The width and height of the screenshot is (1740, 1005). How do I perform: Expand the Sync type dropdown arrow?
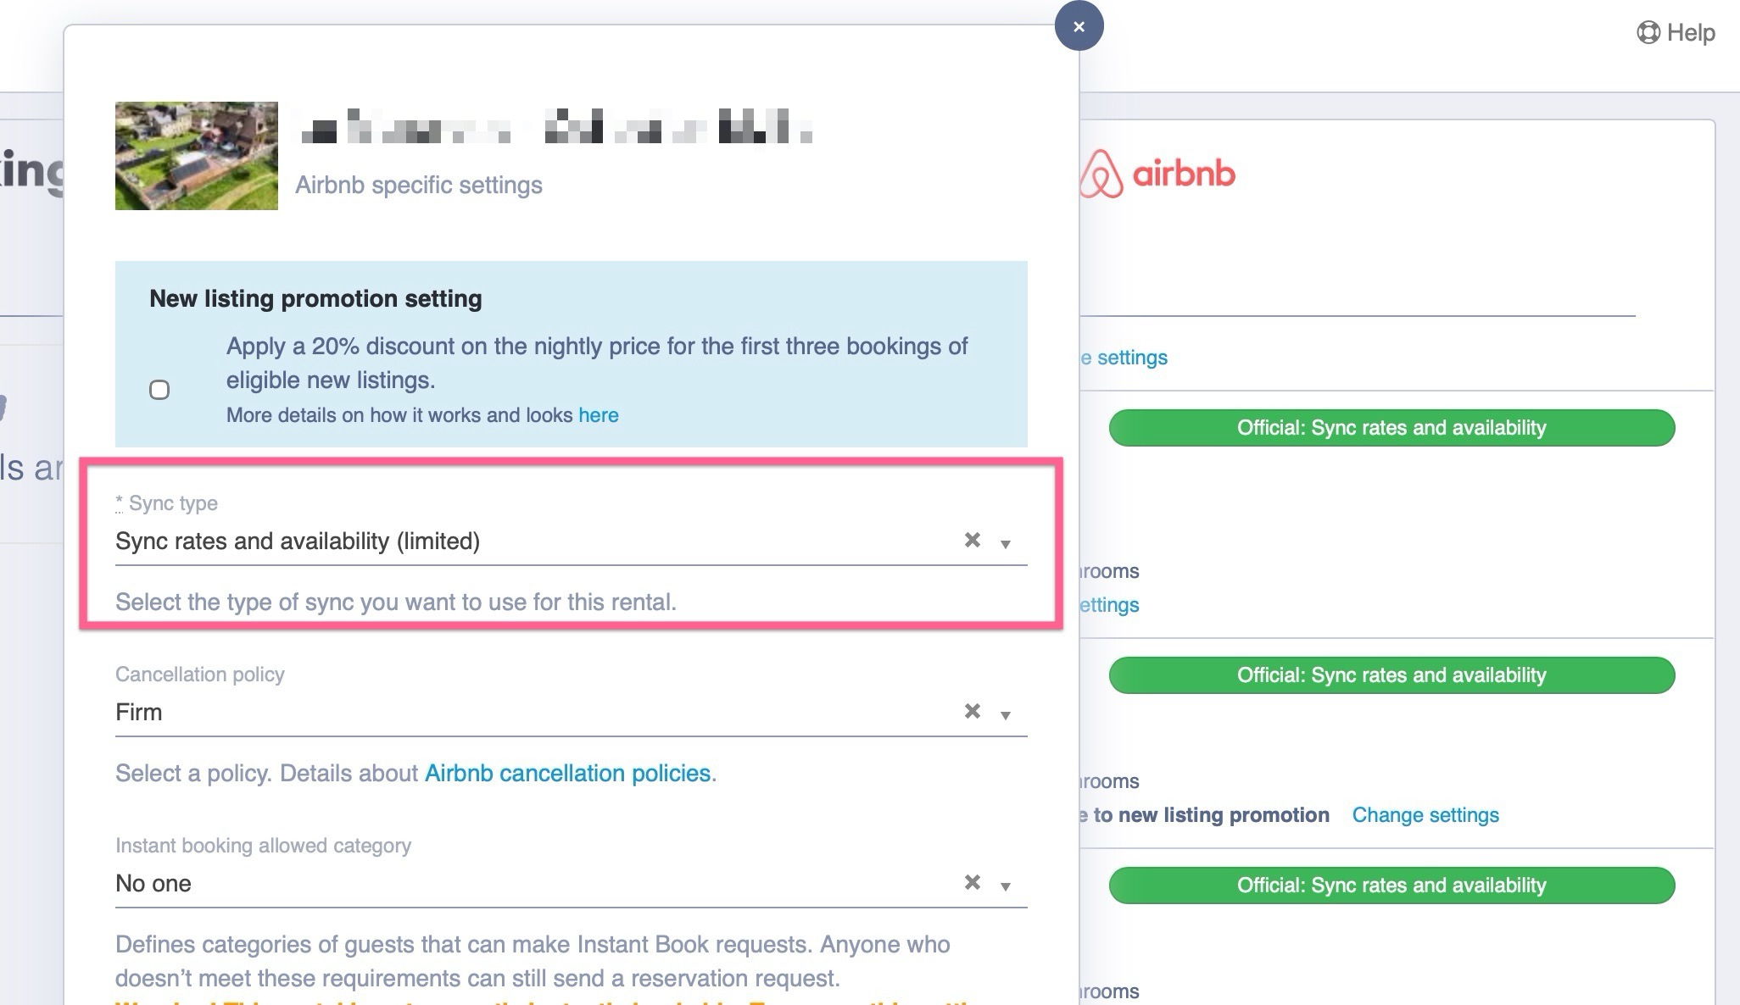(x=1006, y=544)
